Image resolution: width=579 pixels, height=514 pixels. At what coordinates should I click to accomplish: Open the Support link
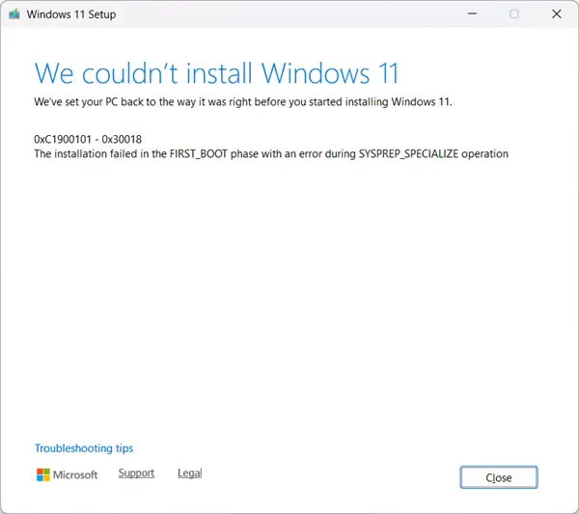[x=136, y=473]
